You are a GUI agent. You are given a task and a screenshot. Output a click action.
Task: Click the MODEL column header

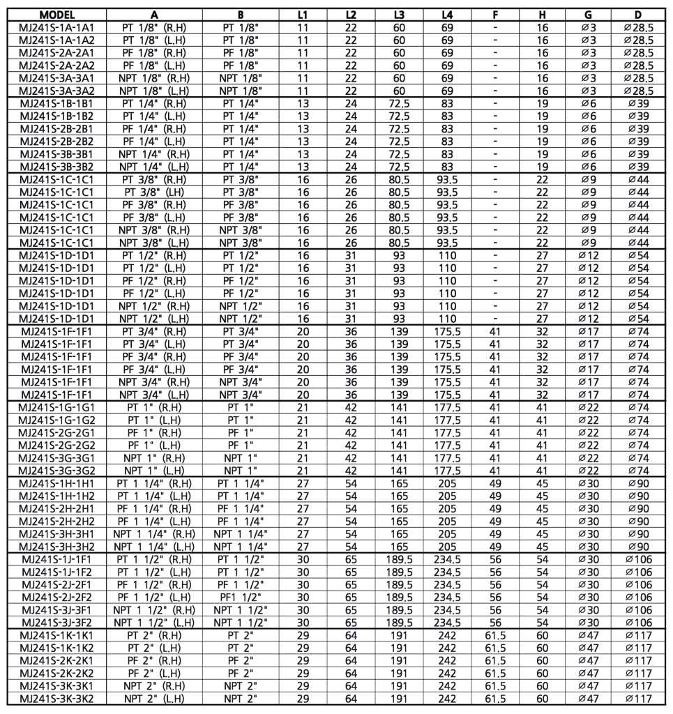pyautogui.click(x=56, y=15)
